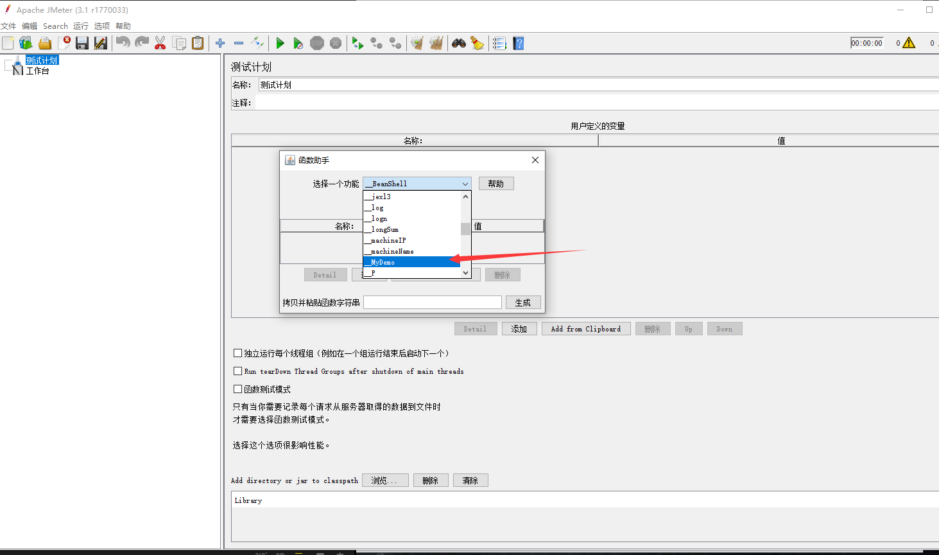Enable 函数测试模式 checkbox
The width and height of the screenshot is (939, 555).
237,389
